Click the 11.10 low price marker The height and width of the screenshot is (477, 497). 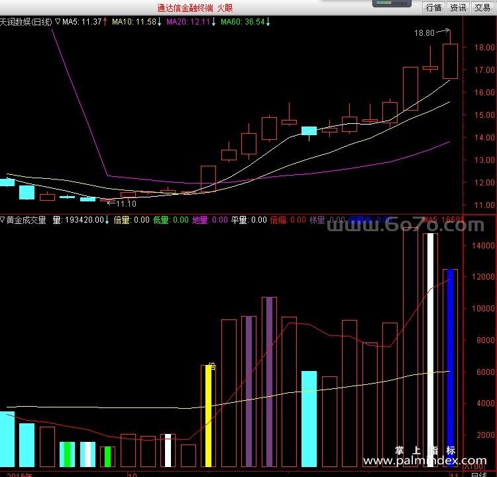[126, 204]
